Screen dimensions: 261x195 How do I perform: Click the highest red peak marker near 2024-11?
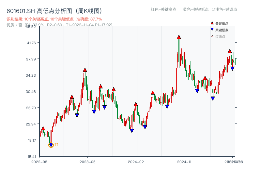179,37
